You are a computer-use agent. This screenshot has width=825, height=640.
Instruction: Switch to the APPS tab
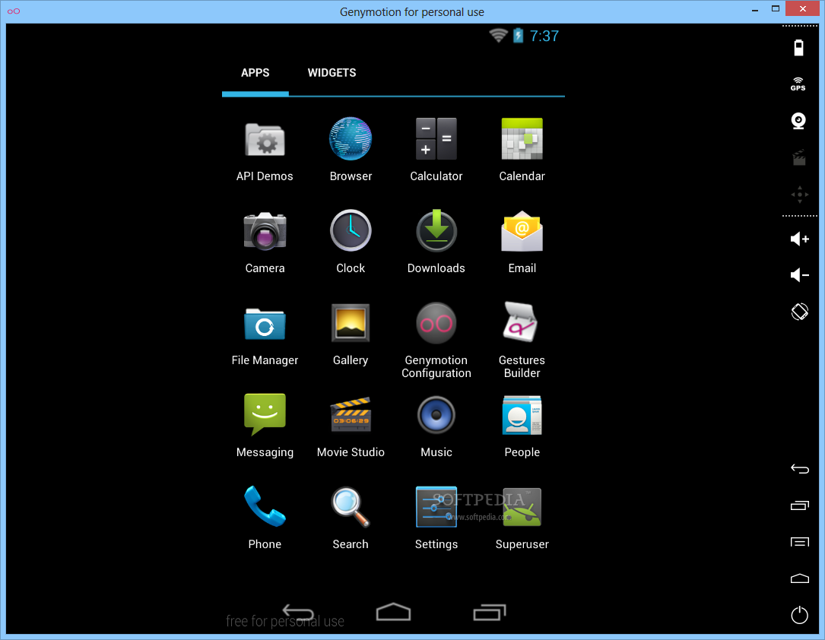pyautogui.click(x=255, y=73)
